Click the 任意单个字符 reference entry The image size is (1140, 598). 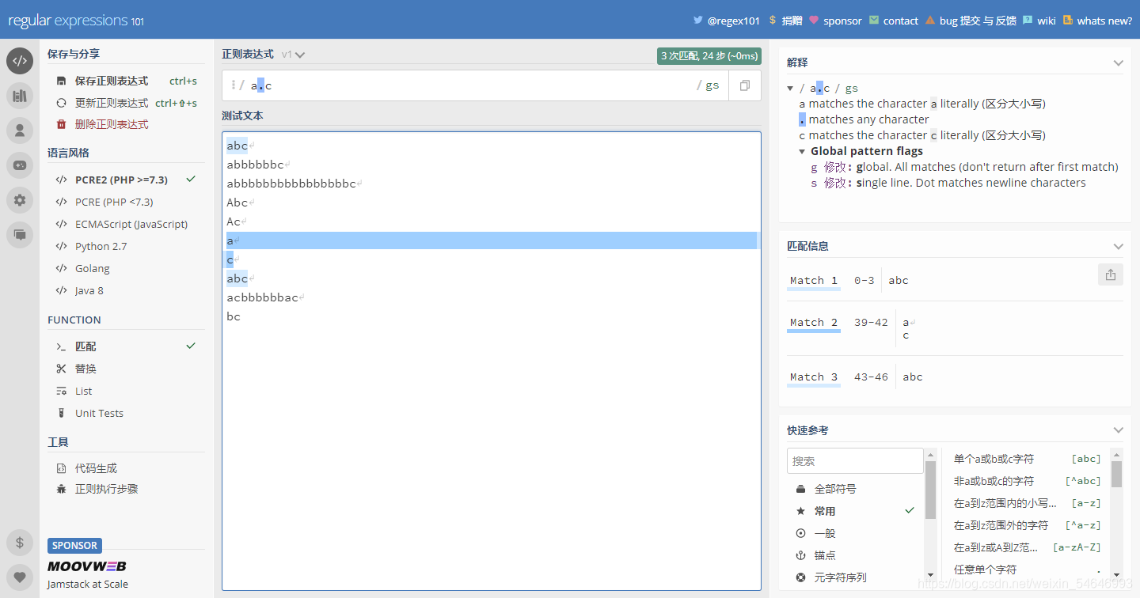pyautogui.click(x=1027, y=570)
